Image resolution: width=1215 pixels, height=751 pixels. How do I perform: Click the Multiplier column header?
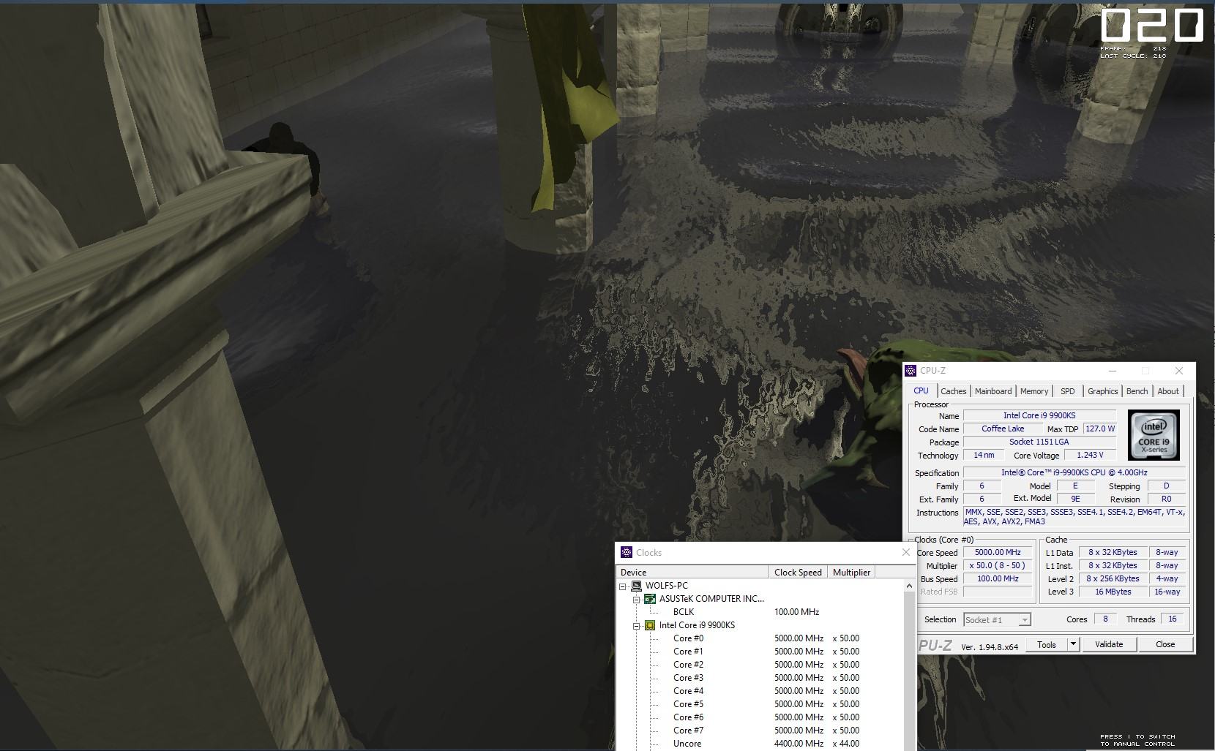[x=851, y=573]
